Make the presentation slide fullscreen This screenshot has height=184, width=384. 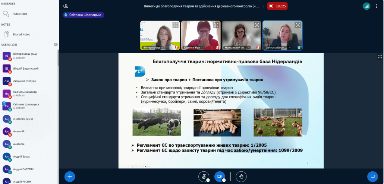pyautogui.click(x=380, y=57)
